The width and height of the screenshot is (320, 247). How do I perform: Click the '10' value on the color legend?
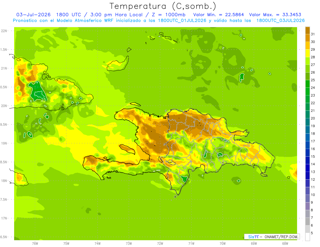click(x=313, y=195)
